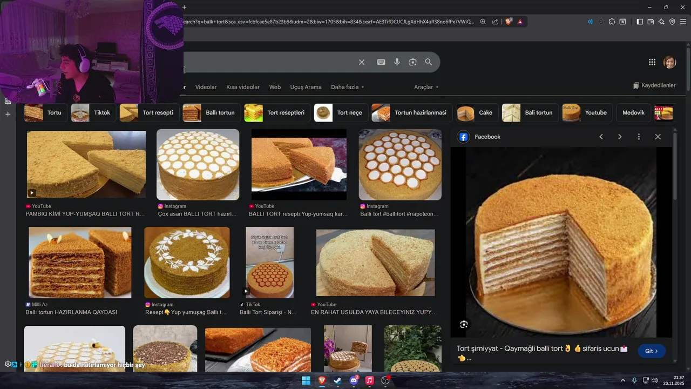Share this page from the address bar
Screen dimensions: 691x389
[x=495, y=22]
